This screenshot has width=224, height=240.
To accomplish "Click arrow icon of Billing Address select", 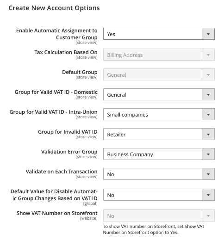I will click(208, 55).
